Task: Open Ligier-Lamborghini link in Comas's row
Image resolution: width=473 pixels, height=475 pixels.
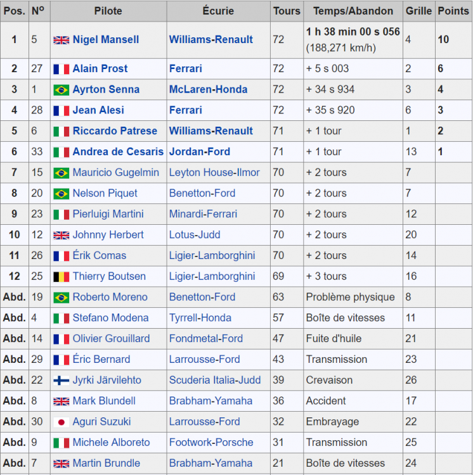Action: [x=212, y=255]
